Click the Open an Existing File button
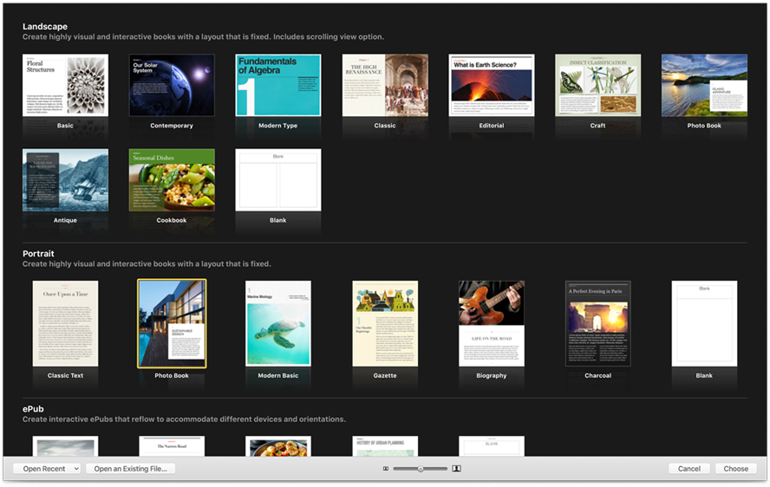 tap(131, 469)
